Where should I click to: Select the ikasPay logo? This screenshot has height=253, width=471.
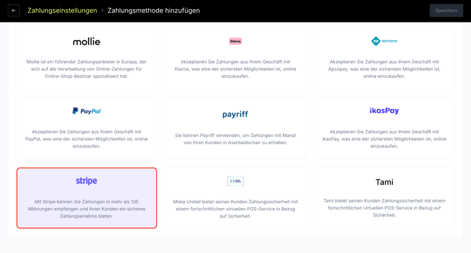385,111
